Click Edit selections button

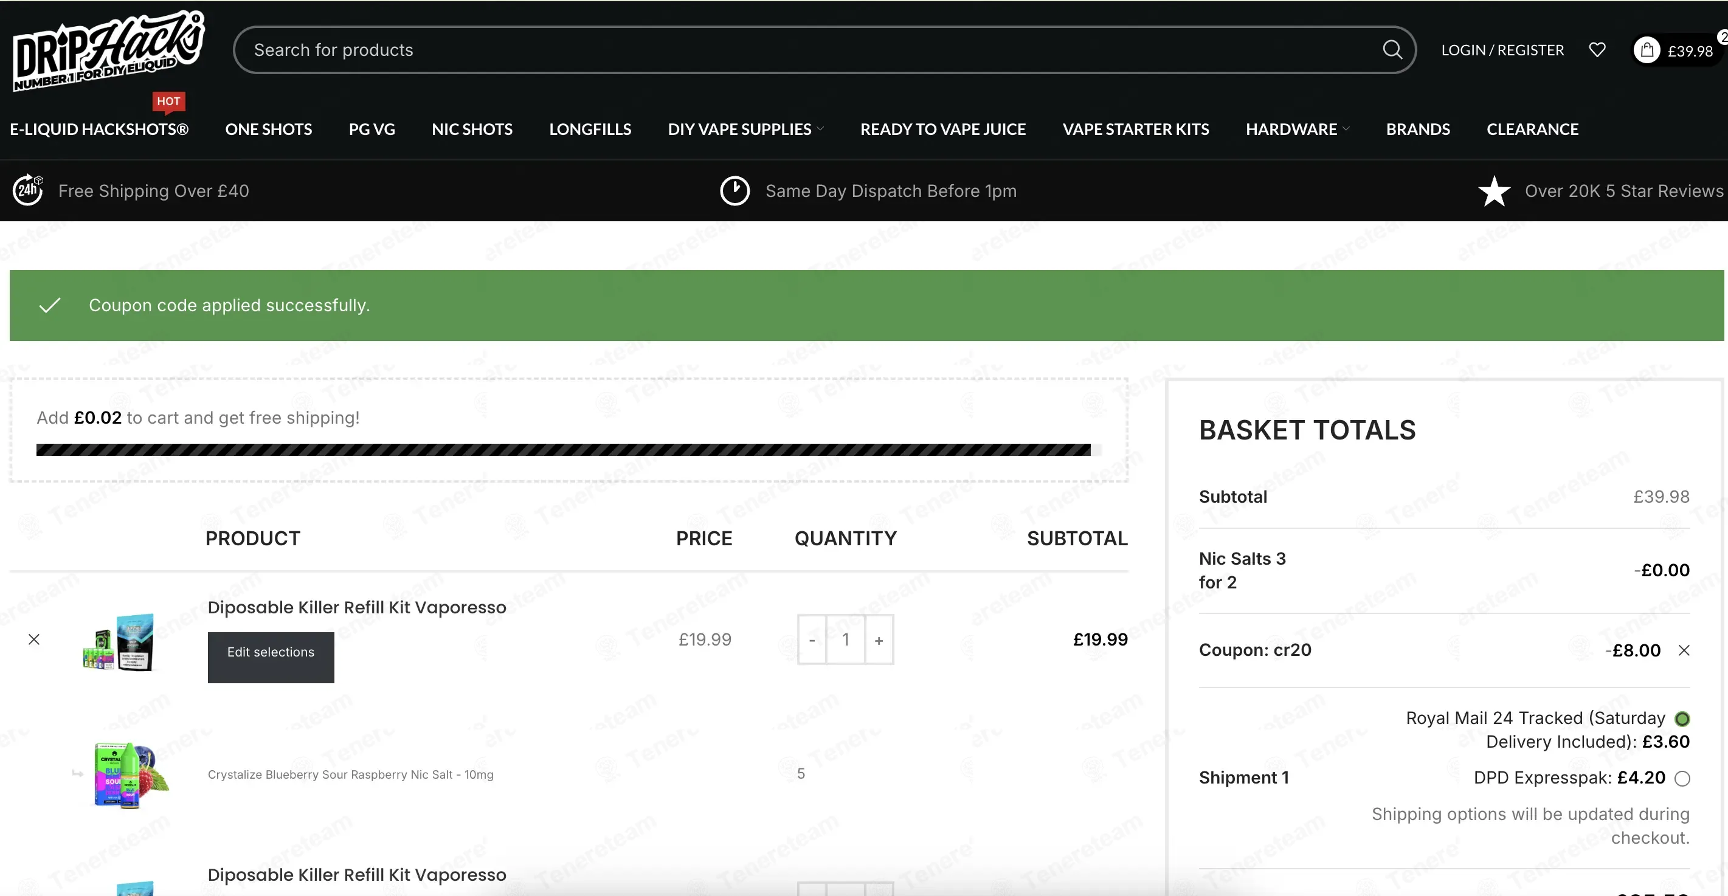pyautogui.click(x=271, y=656)
